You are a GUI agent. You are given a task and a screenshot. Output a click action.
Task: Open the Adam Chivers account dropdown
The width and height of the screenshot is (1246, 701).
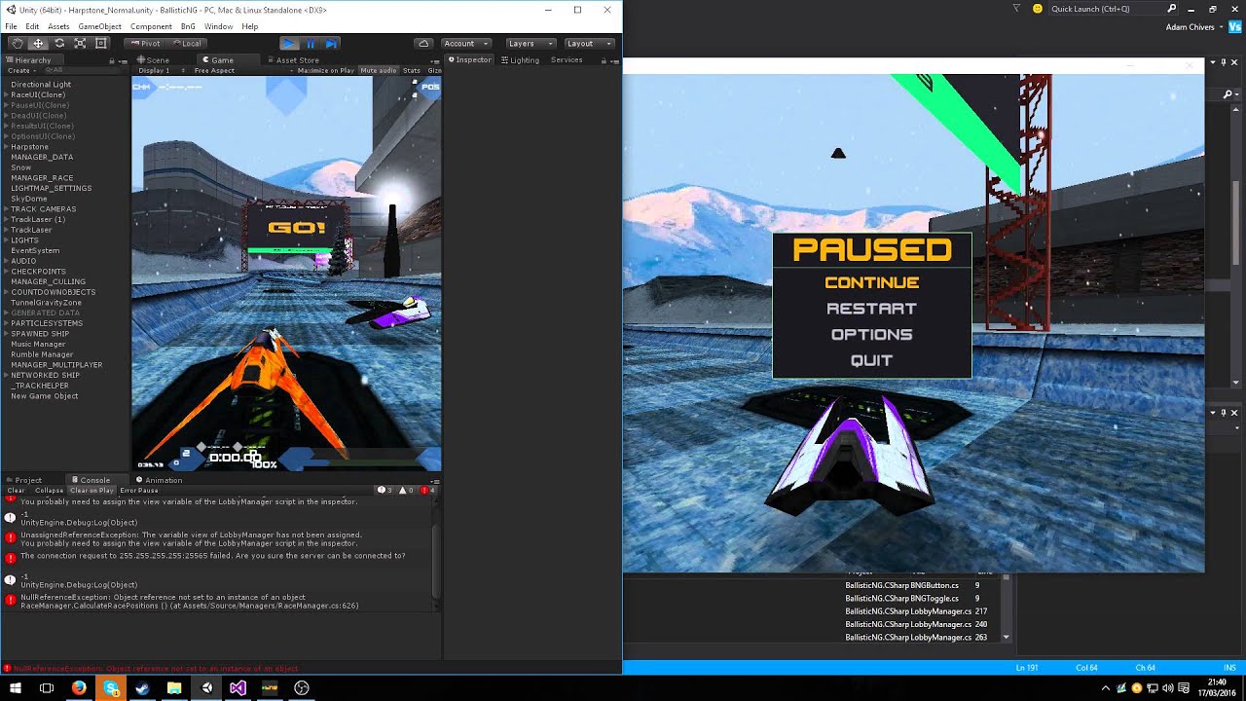(x=1193, y=27)
